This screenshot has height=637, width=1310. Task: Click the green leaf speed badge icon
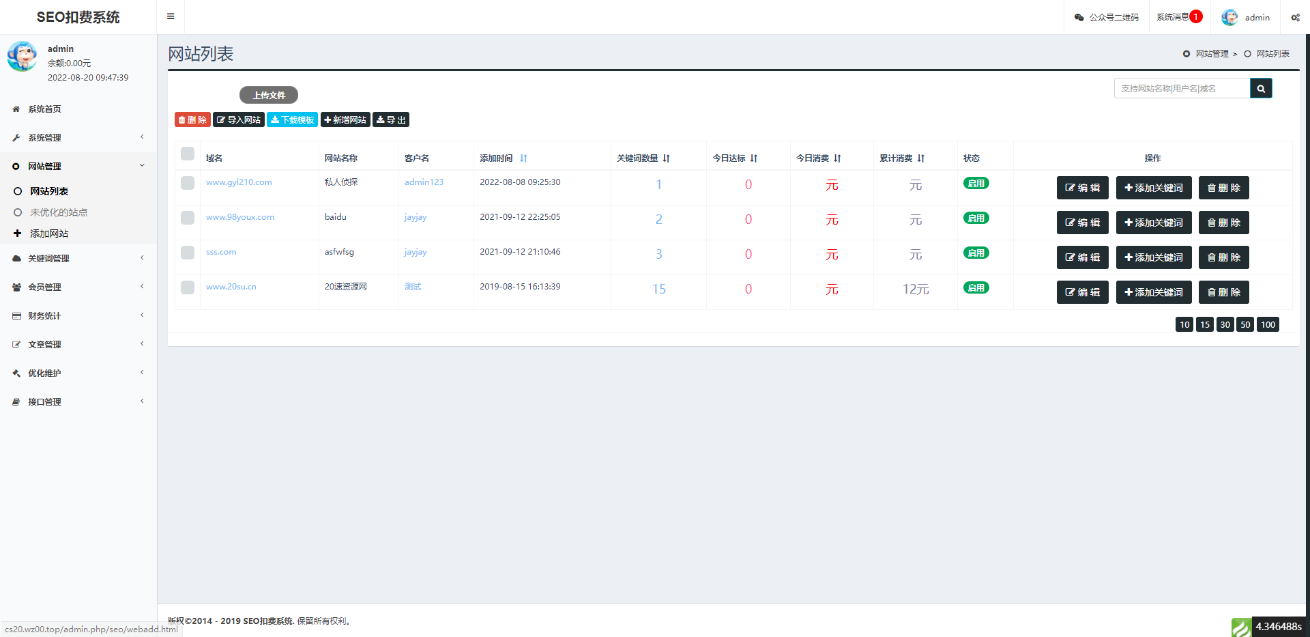coord(1242,627)
